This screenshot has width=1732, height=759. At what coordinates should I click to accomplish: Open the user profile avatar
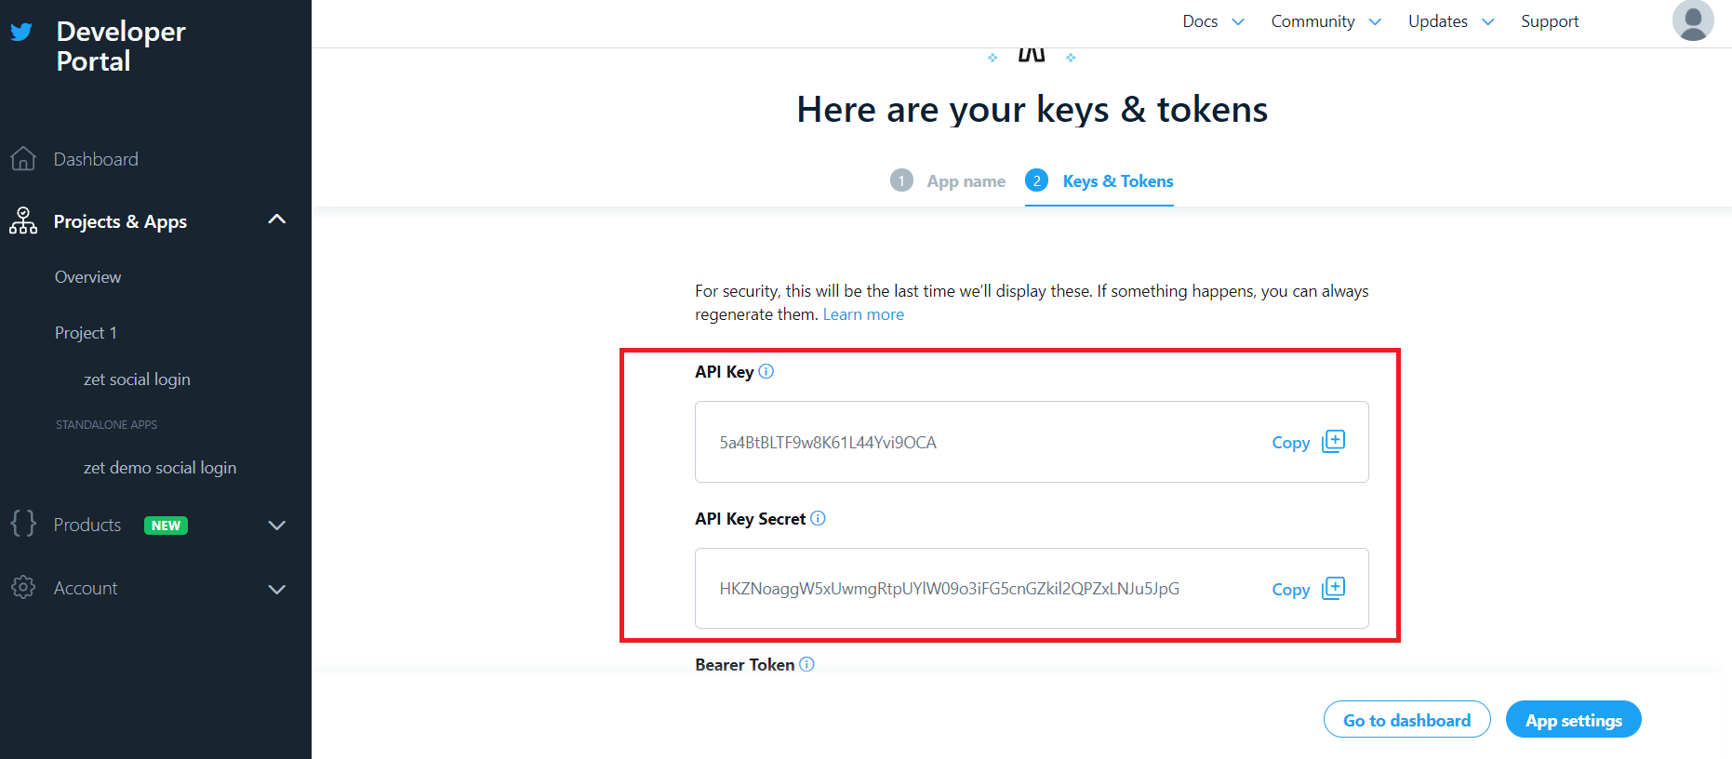(1692, 20)
